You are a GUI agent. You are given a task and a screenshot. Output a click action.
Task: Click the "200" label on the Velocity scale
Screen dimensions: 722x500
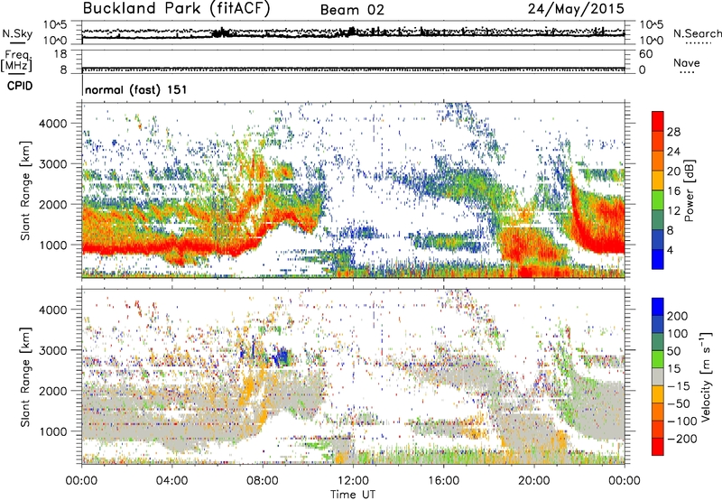(x=678, y=316)
